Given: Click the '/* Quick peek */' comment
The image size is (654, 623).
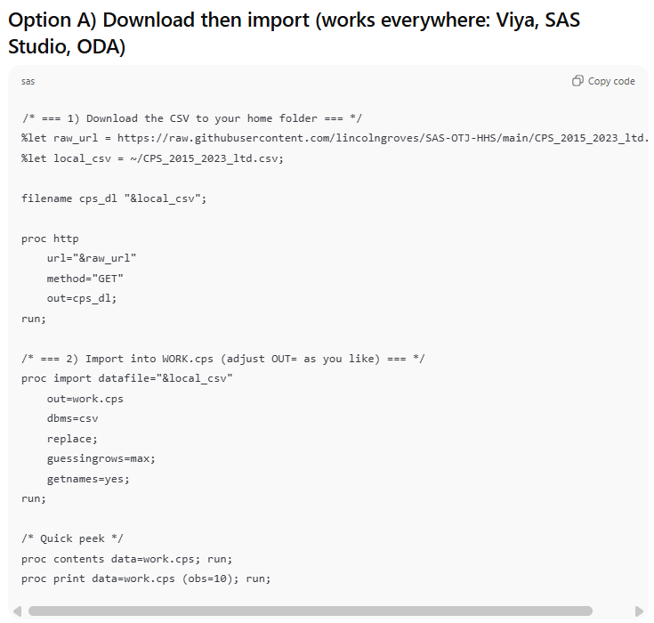Looking at the screenshot, I should [72, 538].
